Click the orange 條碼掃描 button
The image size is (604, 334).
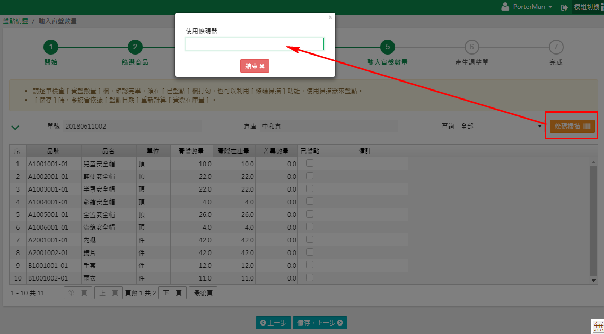[572, 126]
